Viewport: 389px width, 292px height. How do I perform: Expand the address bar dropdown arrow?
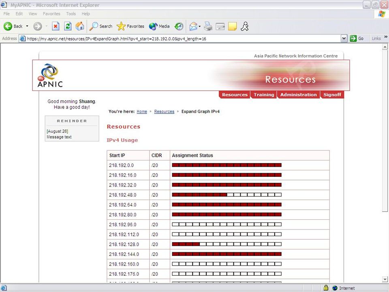(344, 39)
